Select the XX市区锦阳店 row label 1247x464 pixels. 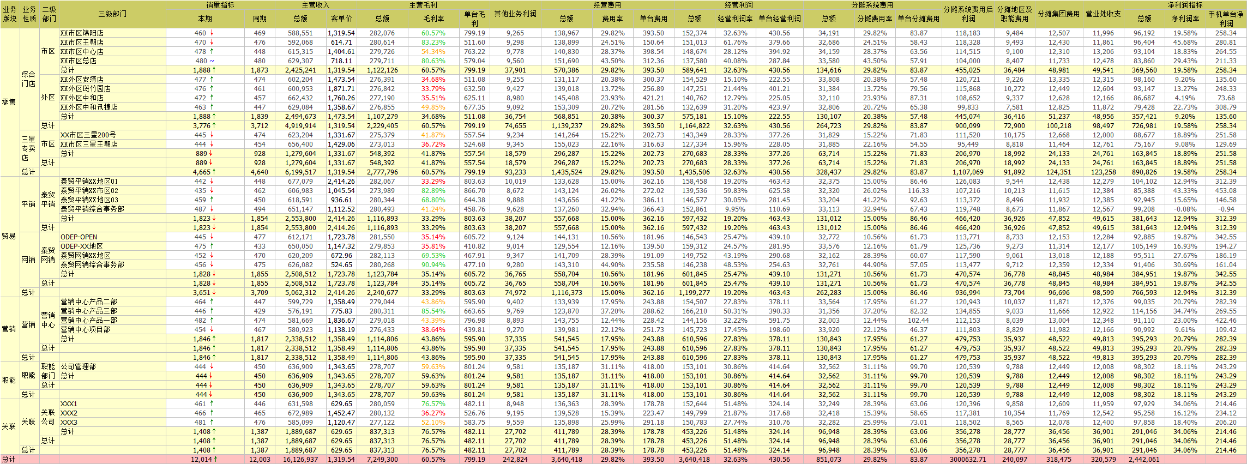82,33
